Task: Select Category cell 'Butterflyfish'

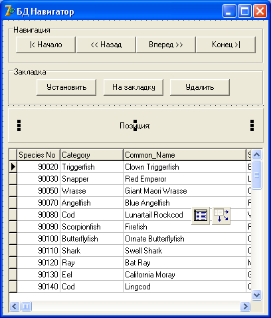Action: pyautogui.click(x=92, y=239)
